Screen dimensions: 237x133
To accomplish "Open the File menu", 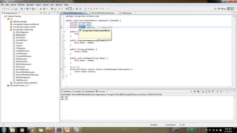I will pyautogui.click(x=2, y=5).
